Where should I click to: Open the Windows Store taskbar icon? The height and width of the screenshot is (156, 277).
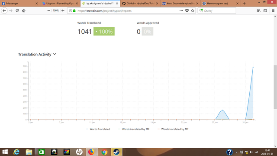pos(42,152)
